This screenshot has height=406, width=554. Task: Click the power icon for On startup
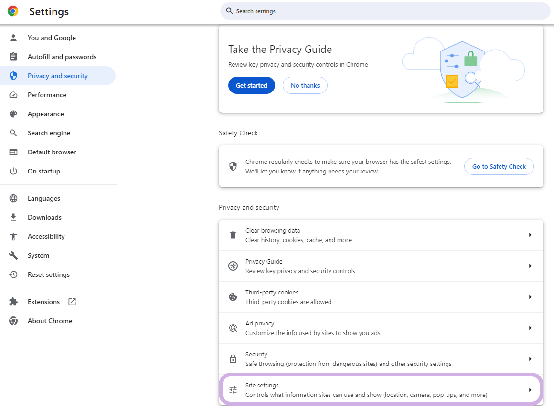click(x=13, y=171)
